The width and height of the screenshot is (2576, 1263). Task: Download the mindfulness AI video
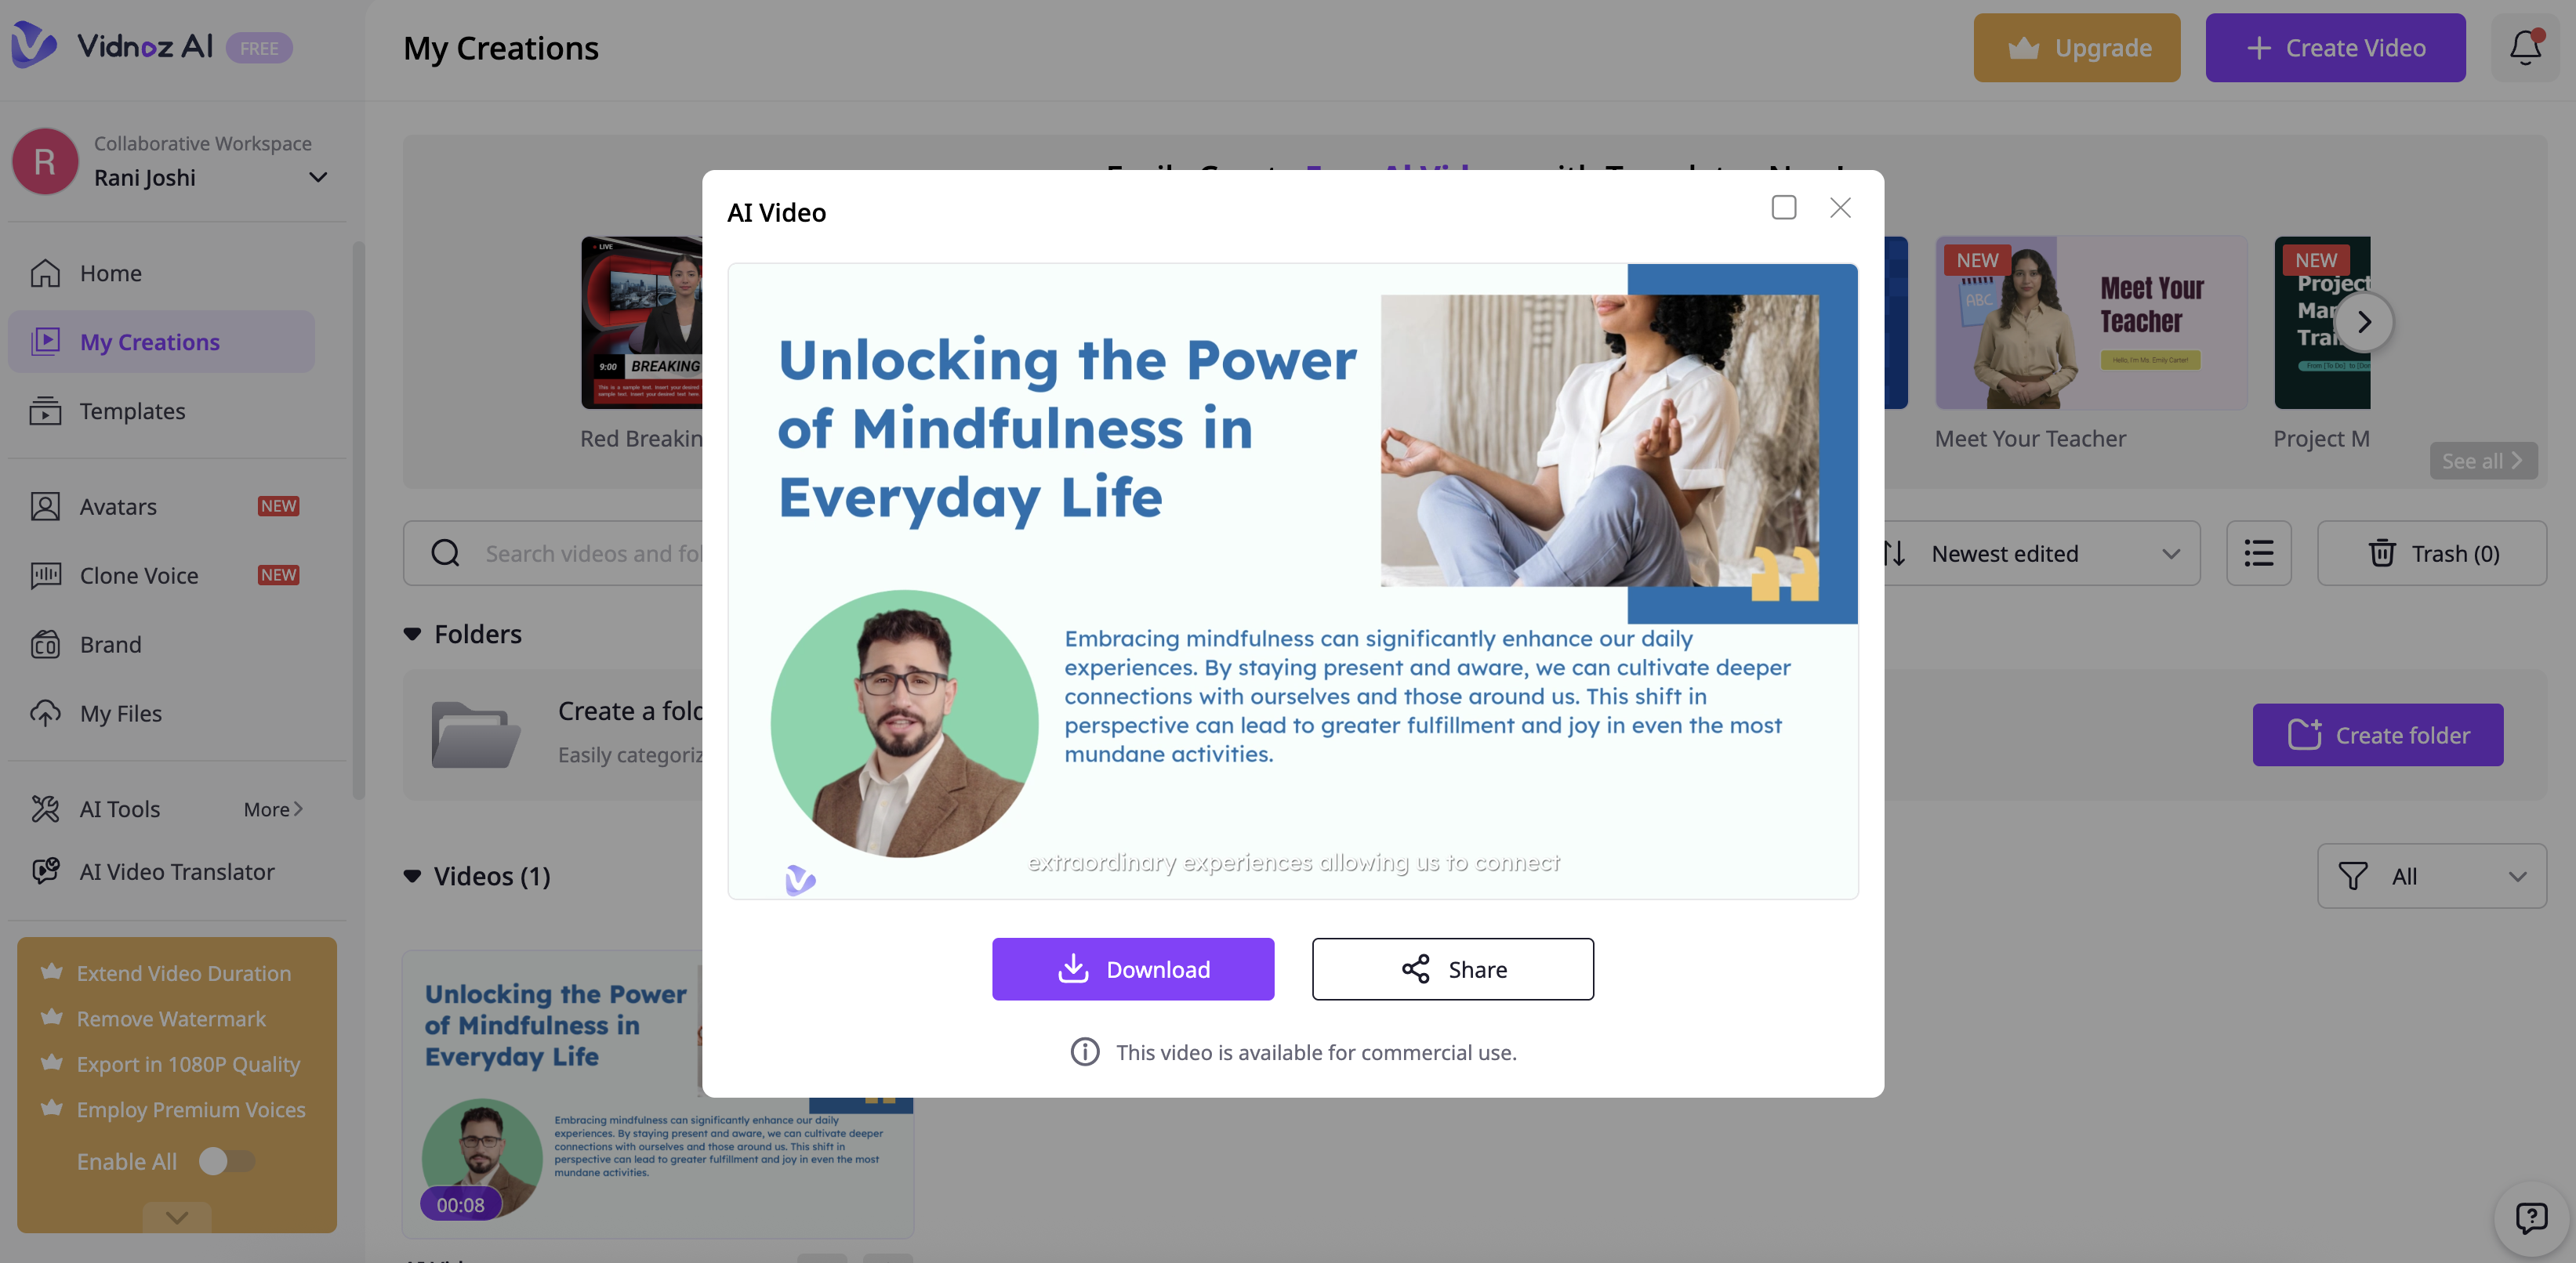(1133, 968)
